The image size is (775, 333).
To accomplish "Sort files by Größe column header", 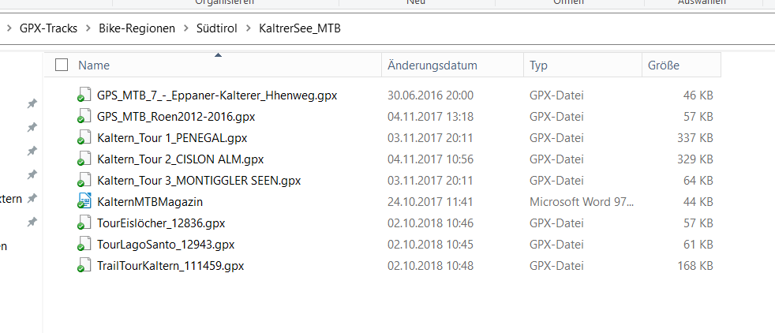I will pos(682,65).
